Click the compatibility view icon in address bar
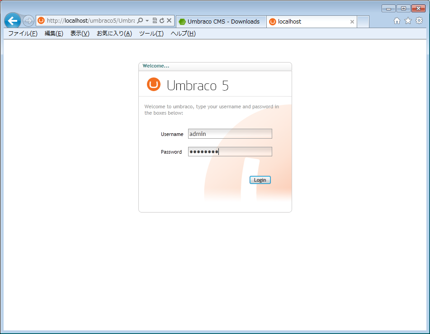This screenshot has height=334, width=430. click(155, 21)
